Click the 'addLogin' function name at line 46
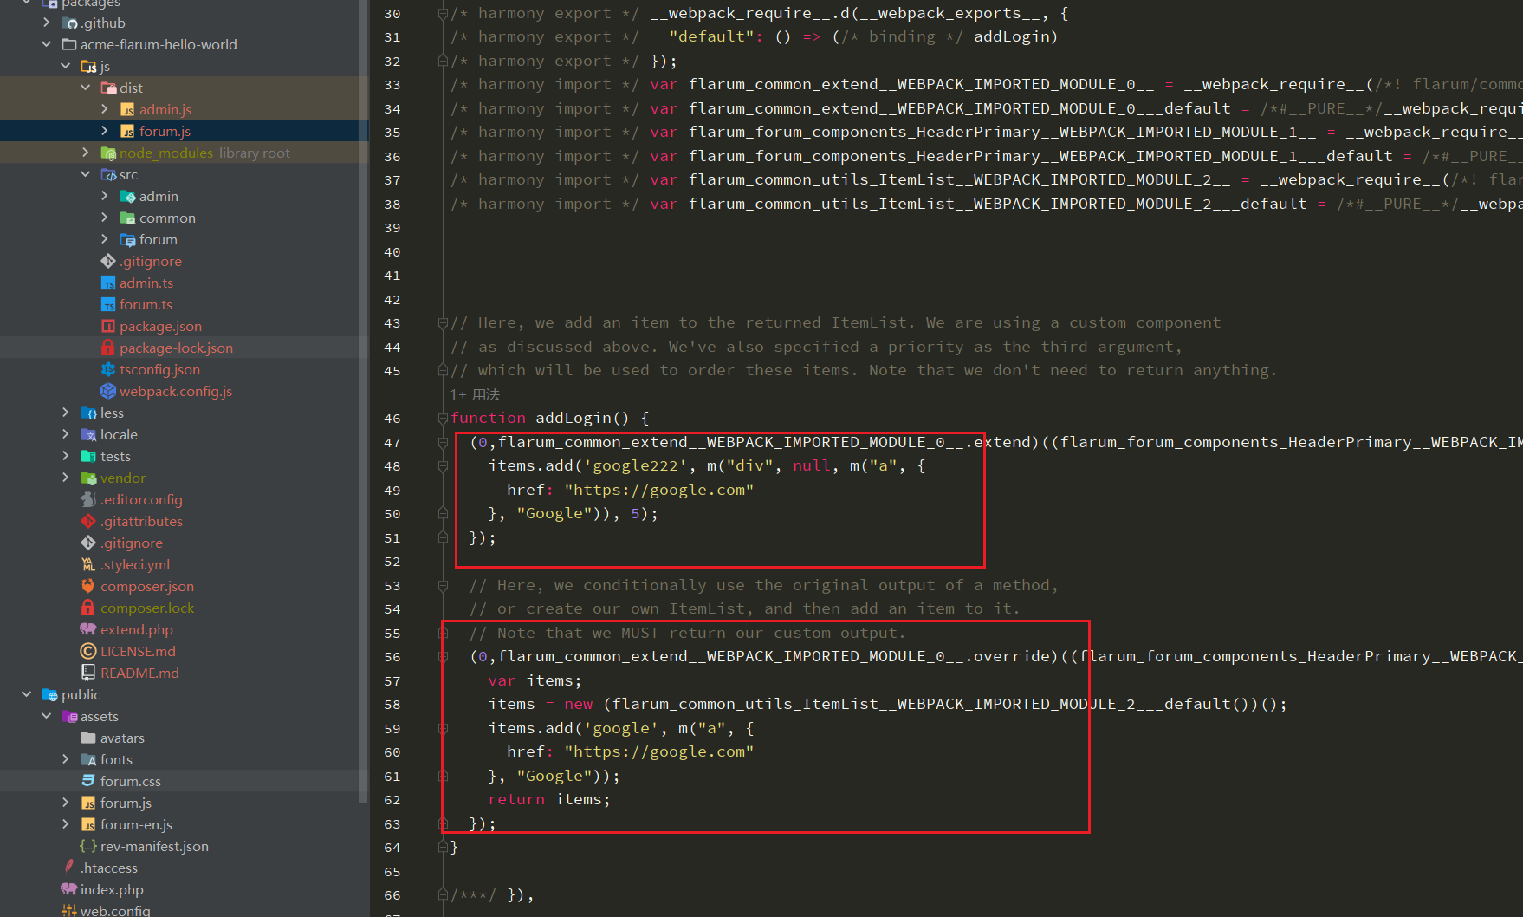This screenshot has height=917, width=1523. pos(573,418)
